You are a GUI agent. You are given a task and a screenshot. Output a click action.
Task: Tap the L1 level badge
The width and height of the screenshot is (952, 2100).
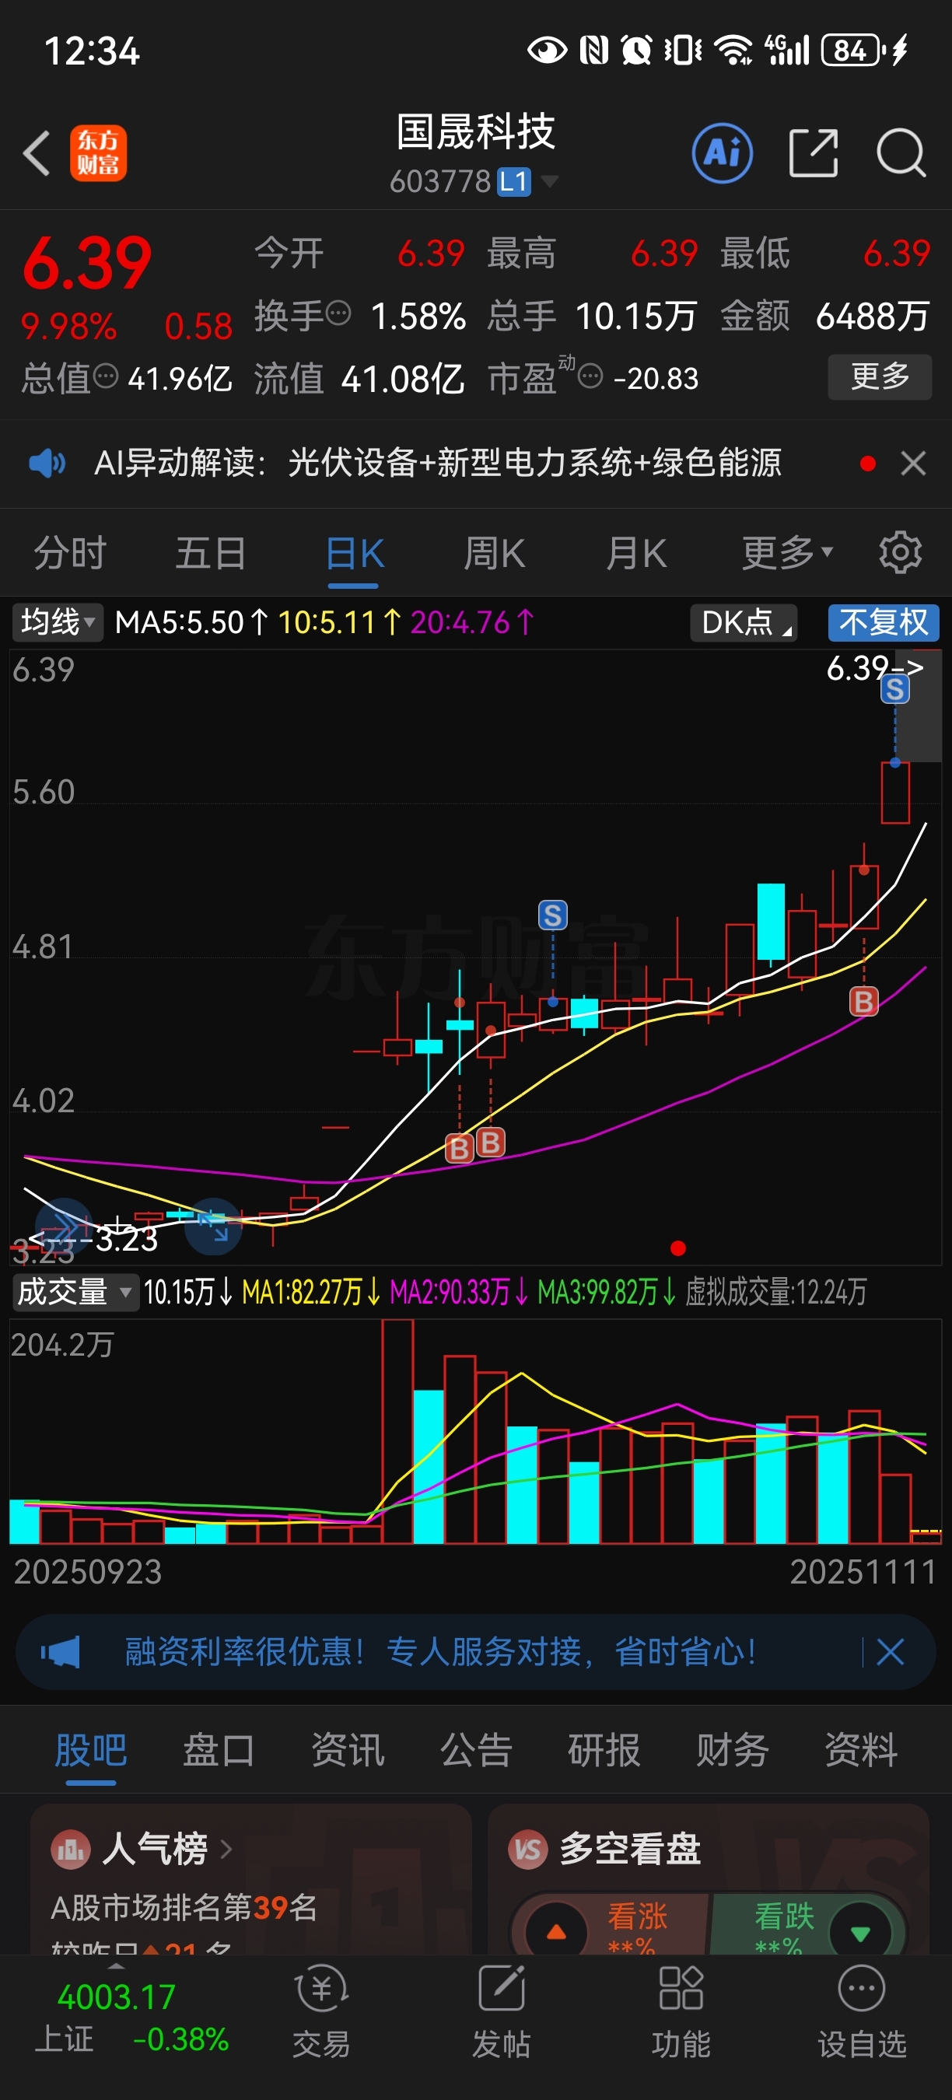[x=513, y=181]
